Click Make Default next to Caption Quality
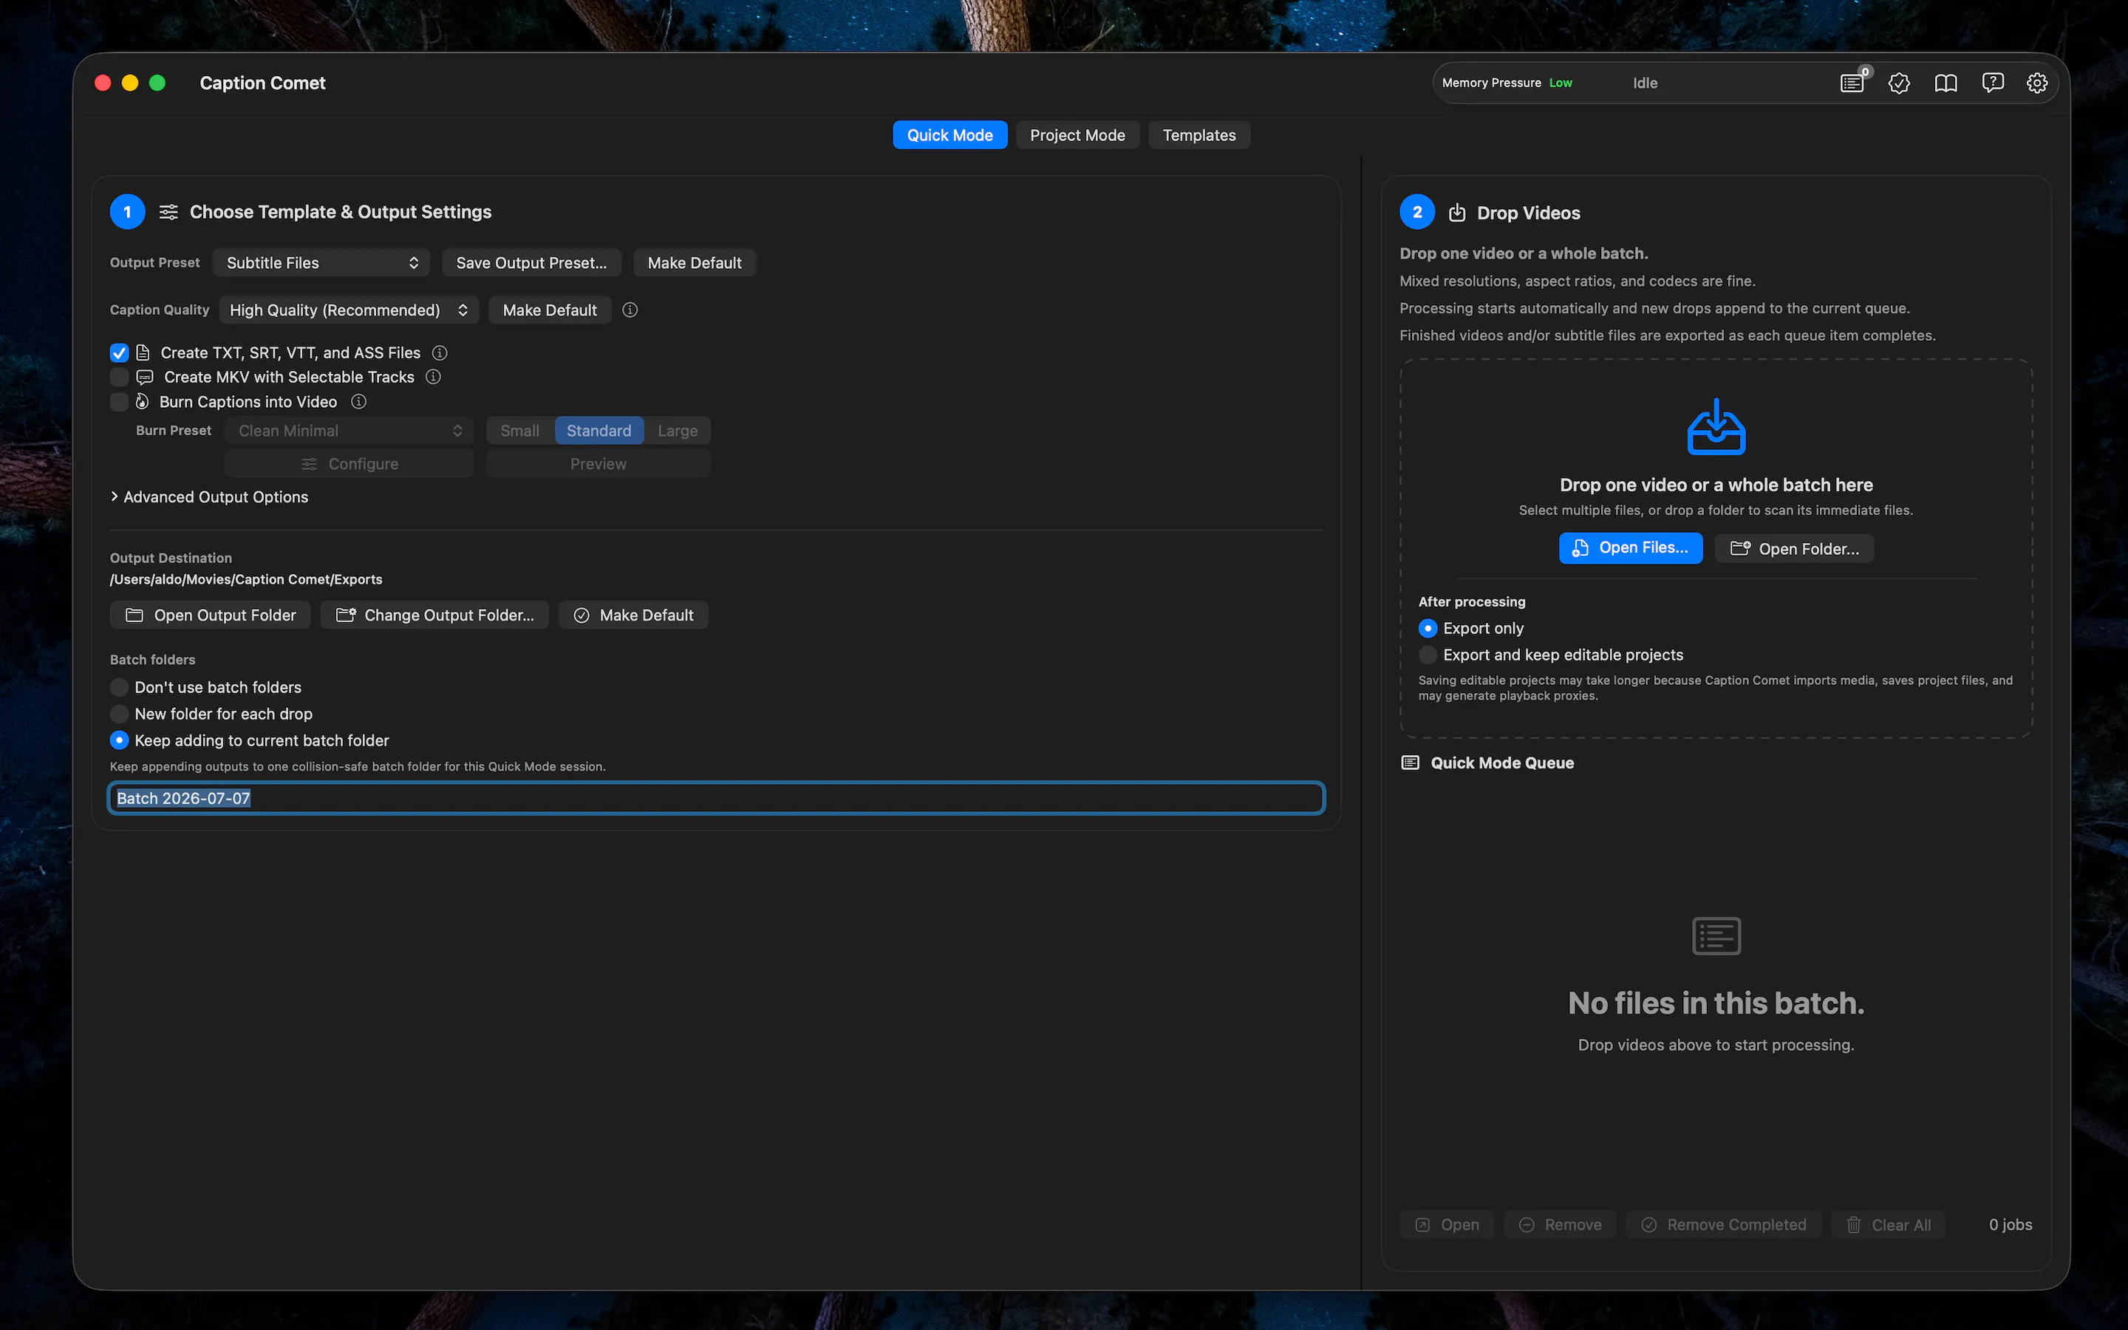 550,310
